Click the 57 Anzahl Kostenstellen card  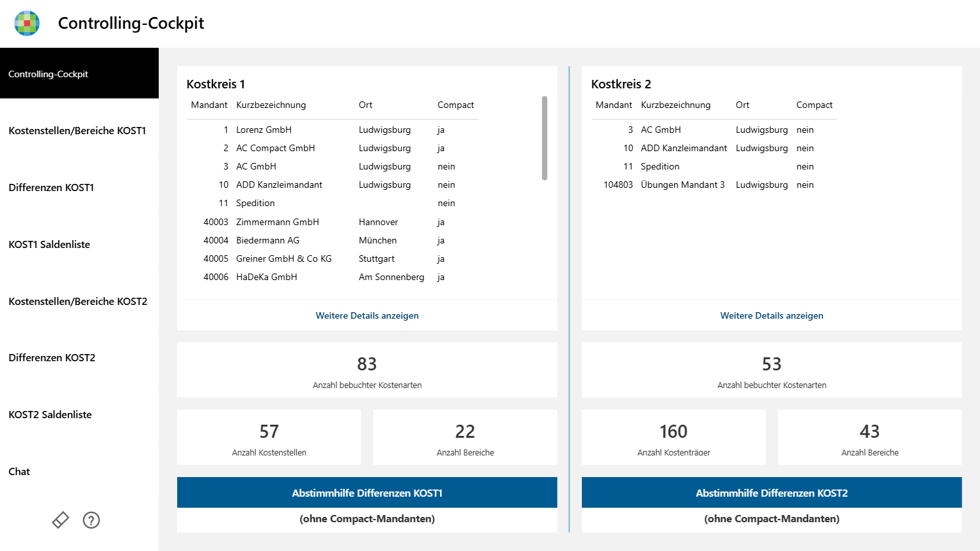269,437
